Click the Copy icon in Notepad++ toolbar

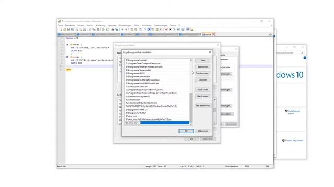94,29
